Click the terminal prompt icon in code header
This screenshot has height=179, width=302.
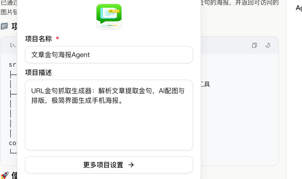(13, 45)
